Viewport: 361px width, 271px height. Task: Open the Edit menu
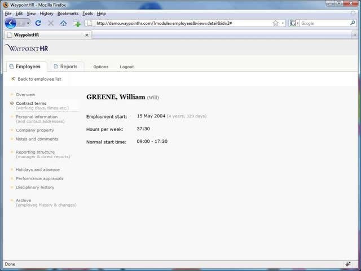point(19,14)
